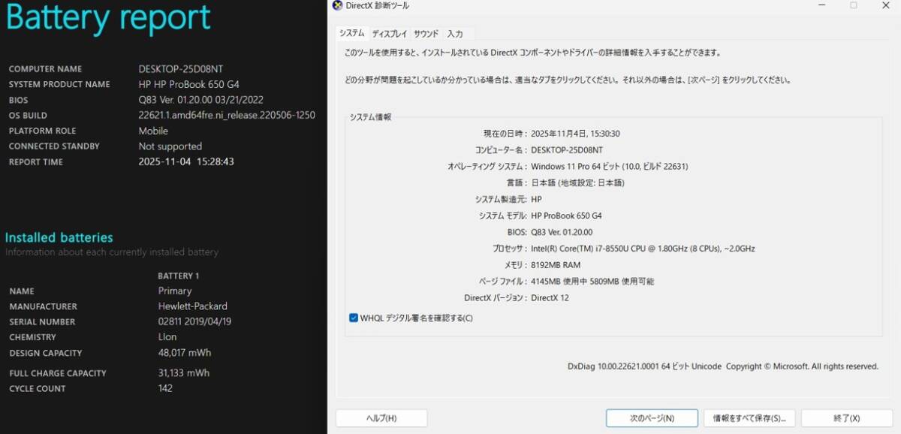Click system model HP ProBook 650 G4 in DxDiag
Screen dimensions: 901x434
566,216
